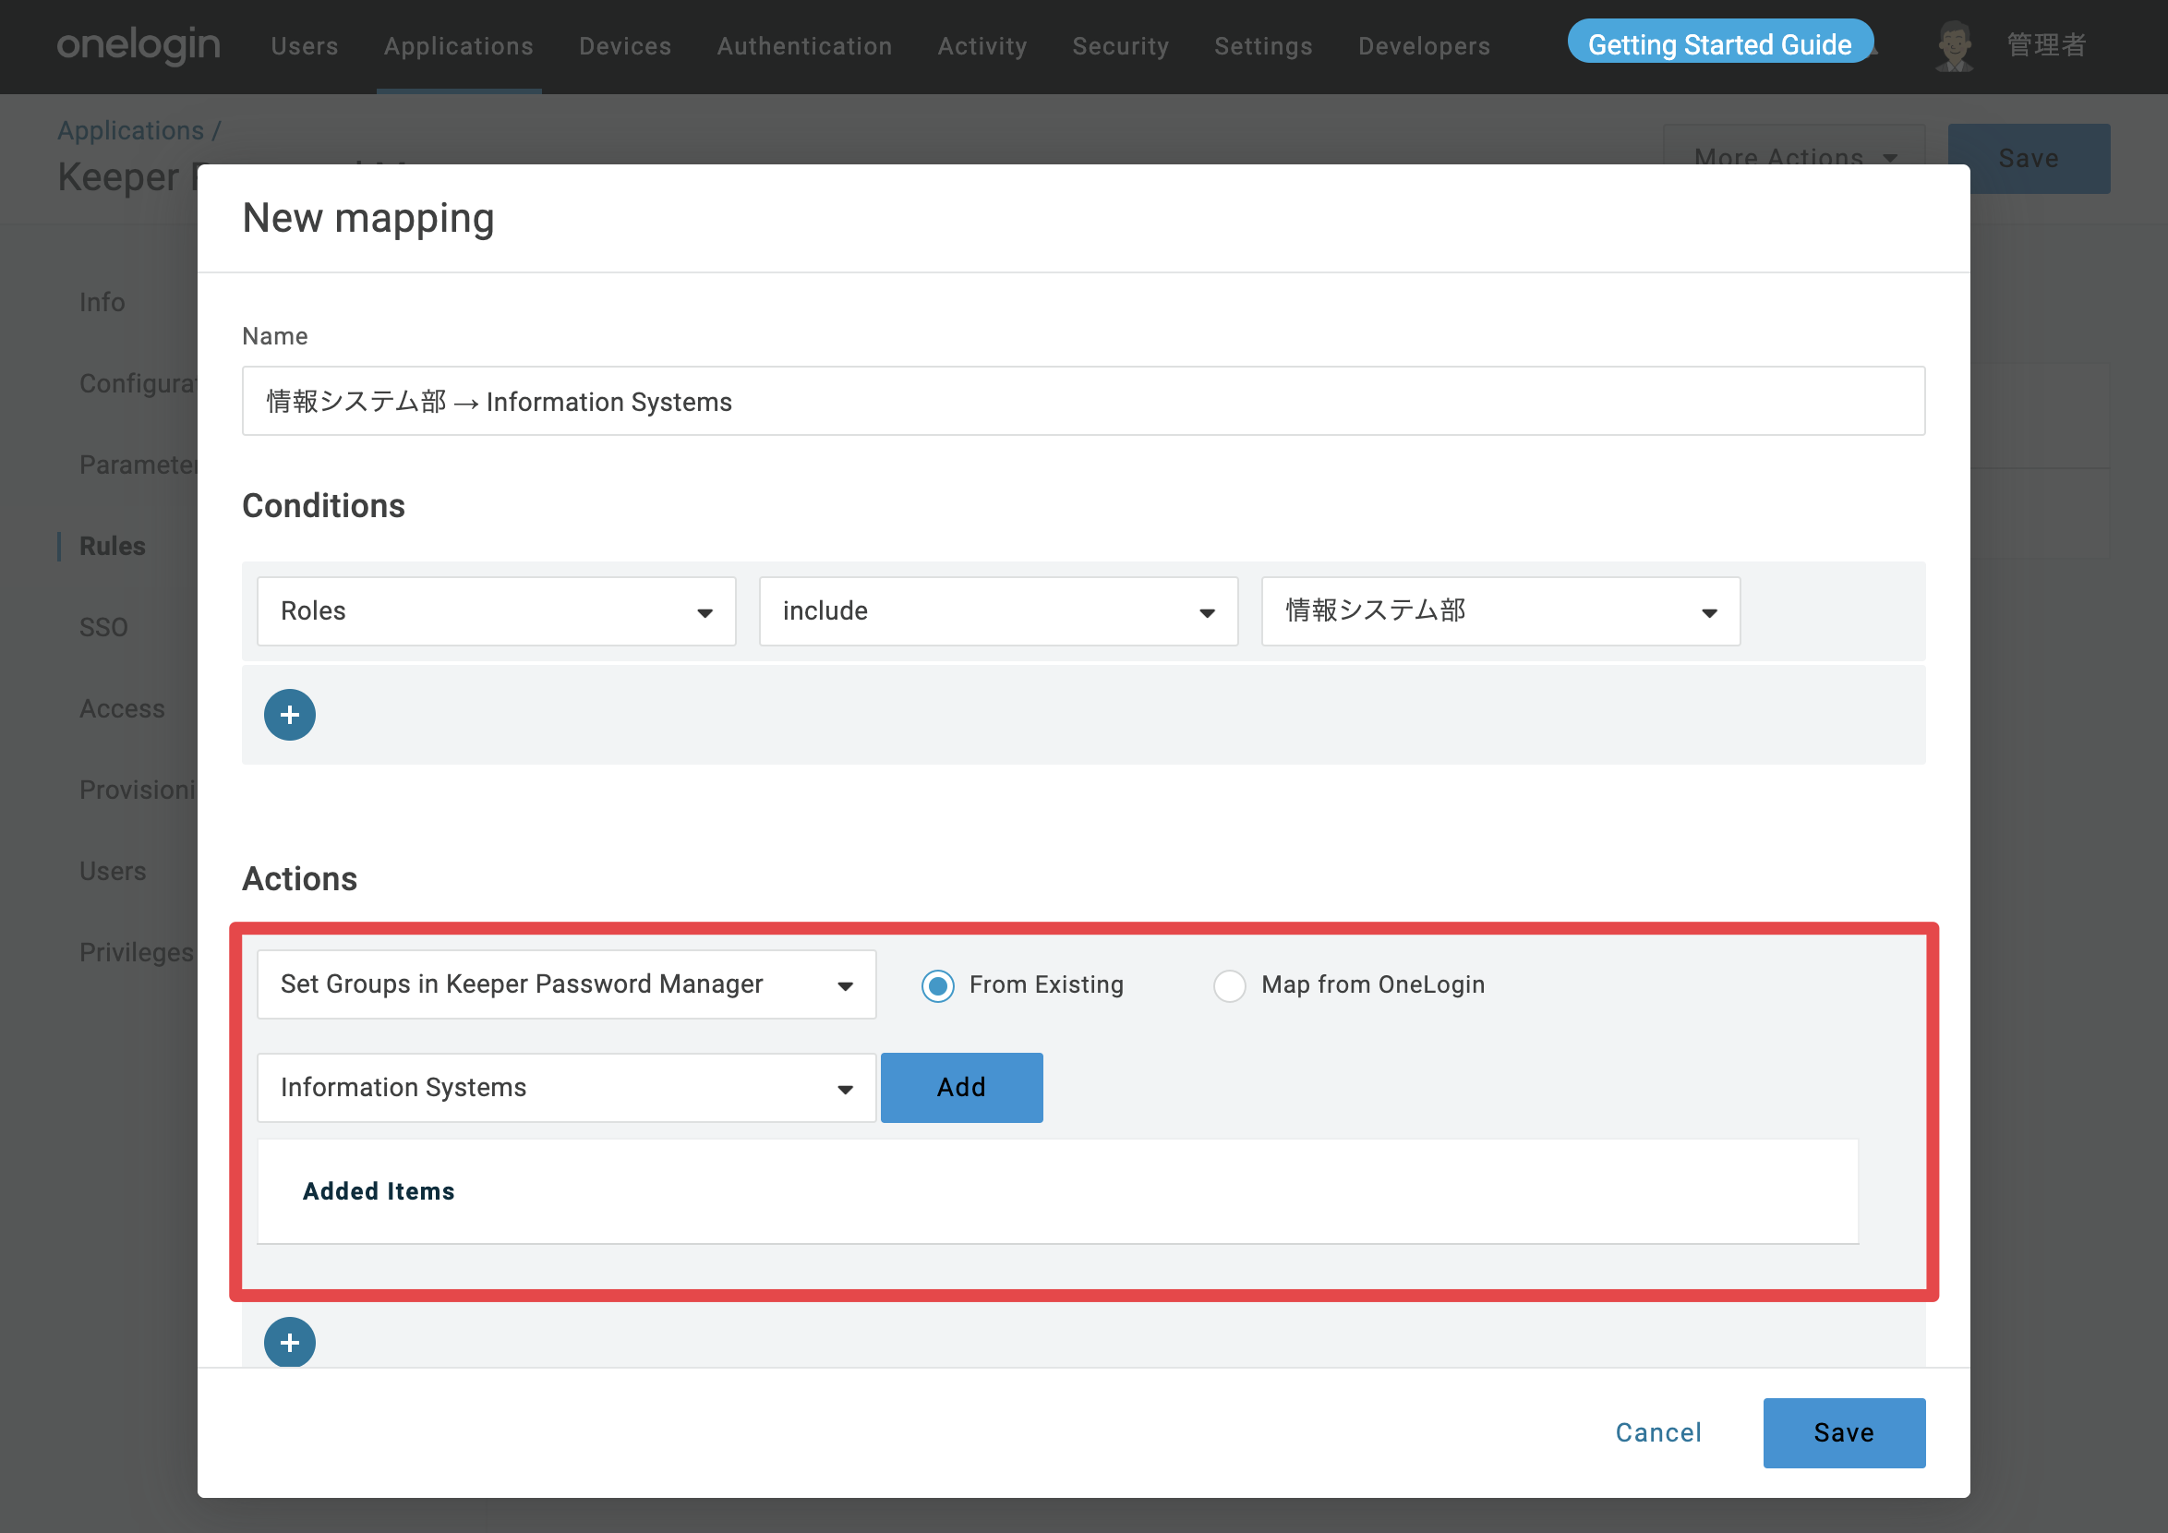
Task: Open the 情報システム部 role value dropdown
Action: pyautogui.click(x=1501, y=611)
